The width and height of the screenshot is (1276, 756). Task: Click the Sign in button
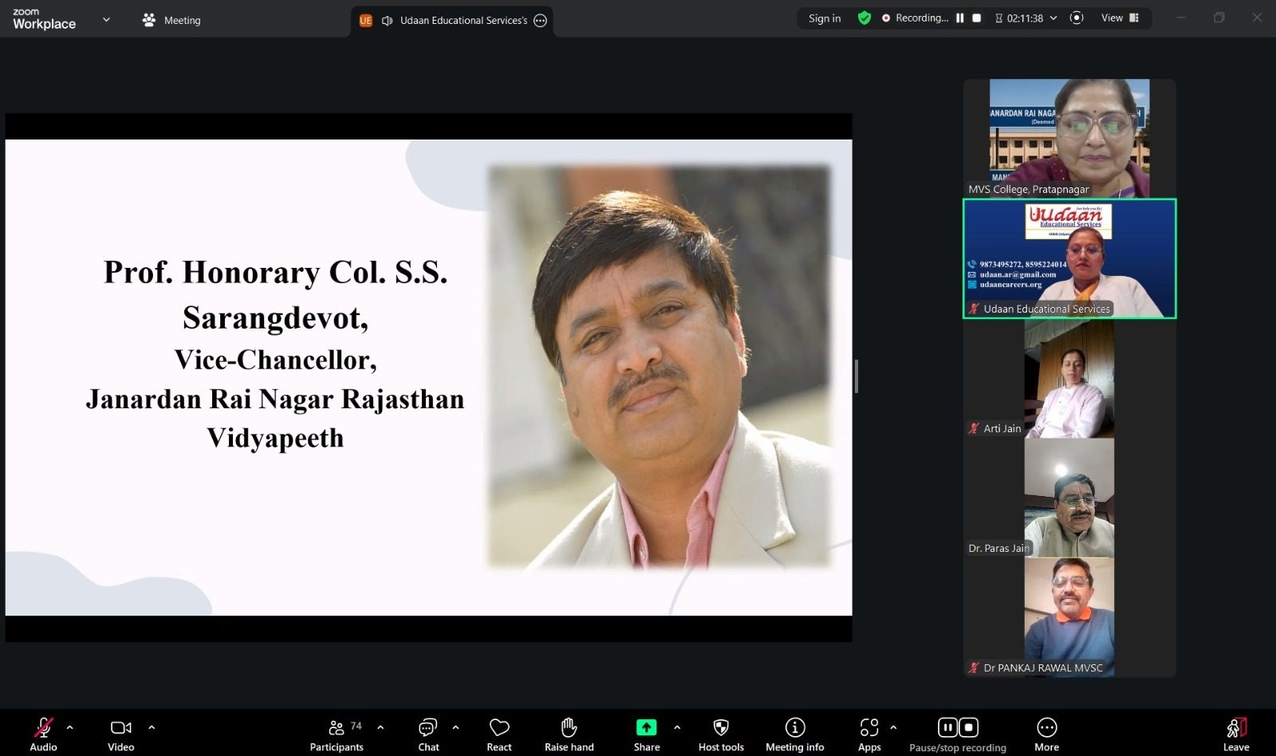[x=824, y=18]
